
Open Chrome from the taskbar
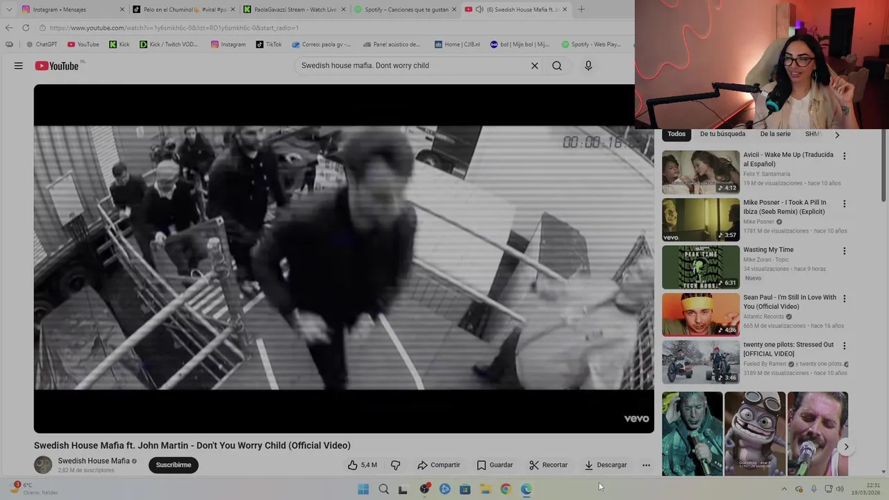[506, 490]
